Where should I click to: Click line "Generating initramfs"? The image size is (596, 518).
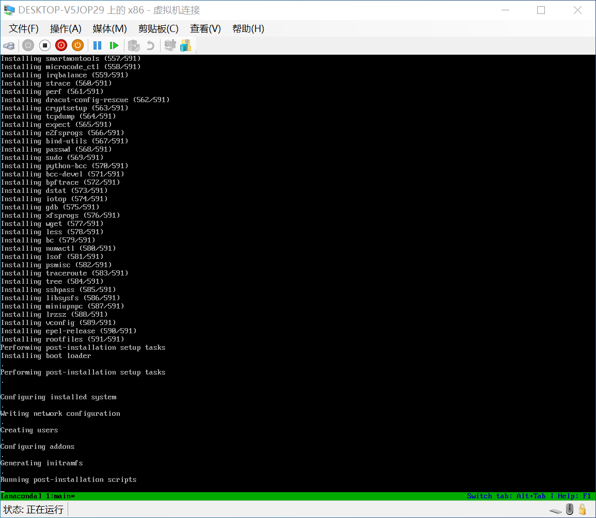[41, 463]
